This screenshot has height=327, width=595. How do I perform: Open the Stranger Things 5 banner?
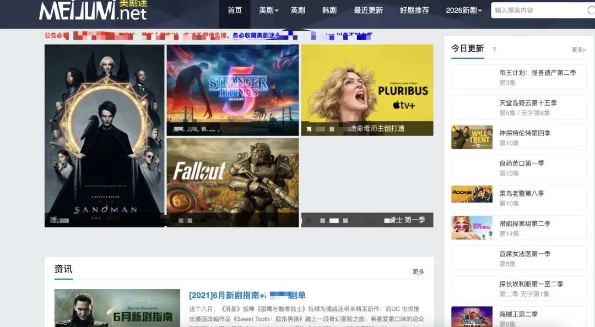point(232,90)
